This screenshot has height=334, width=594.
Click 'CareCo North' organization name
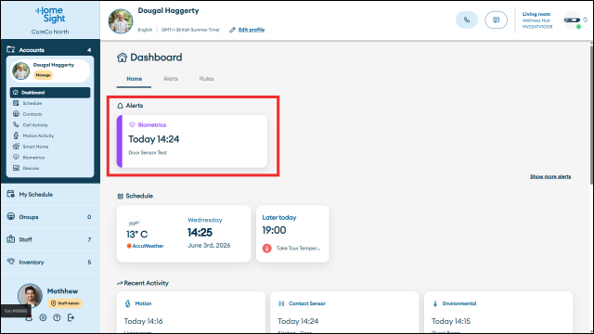[50, 32]
